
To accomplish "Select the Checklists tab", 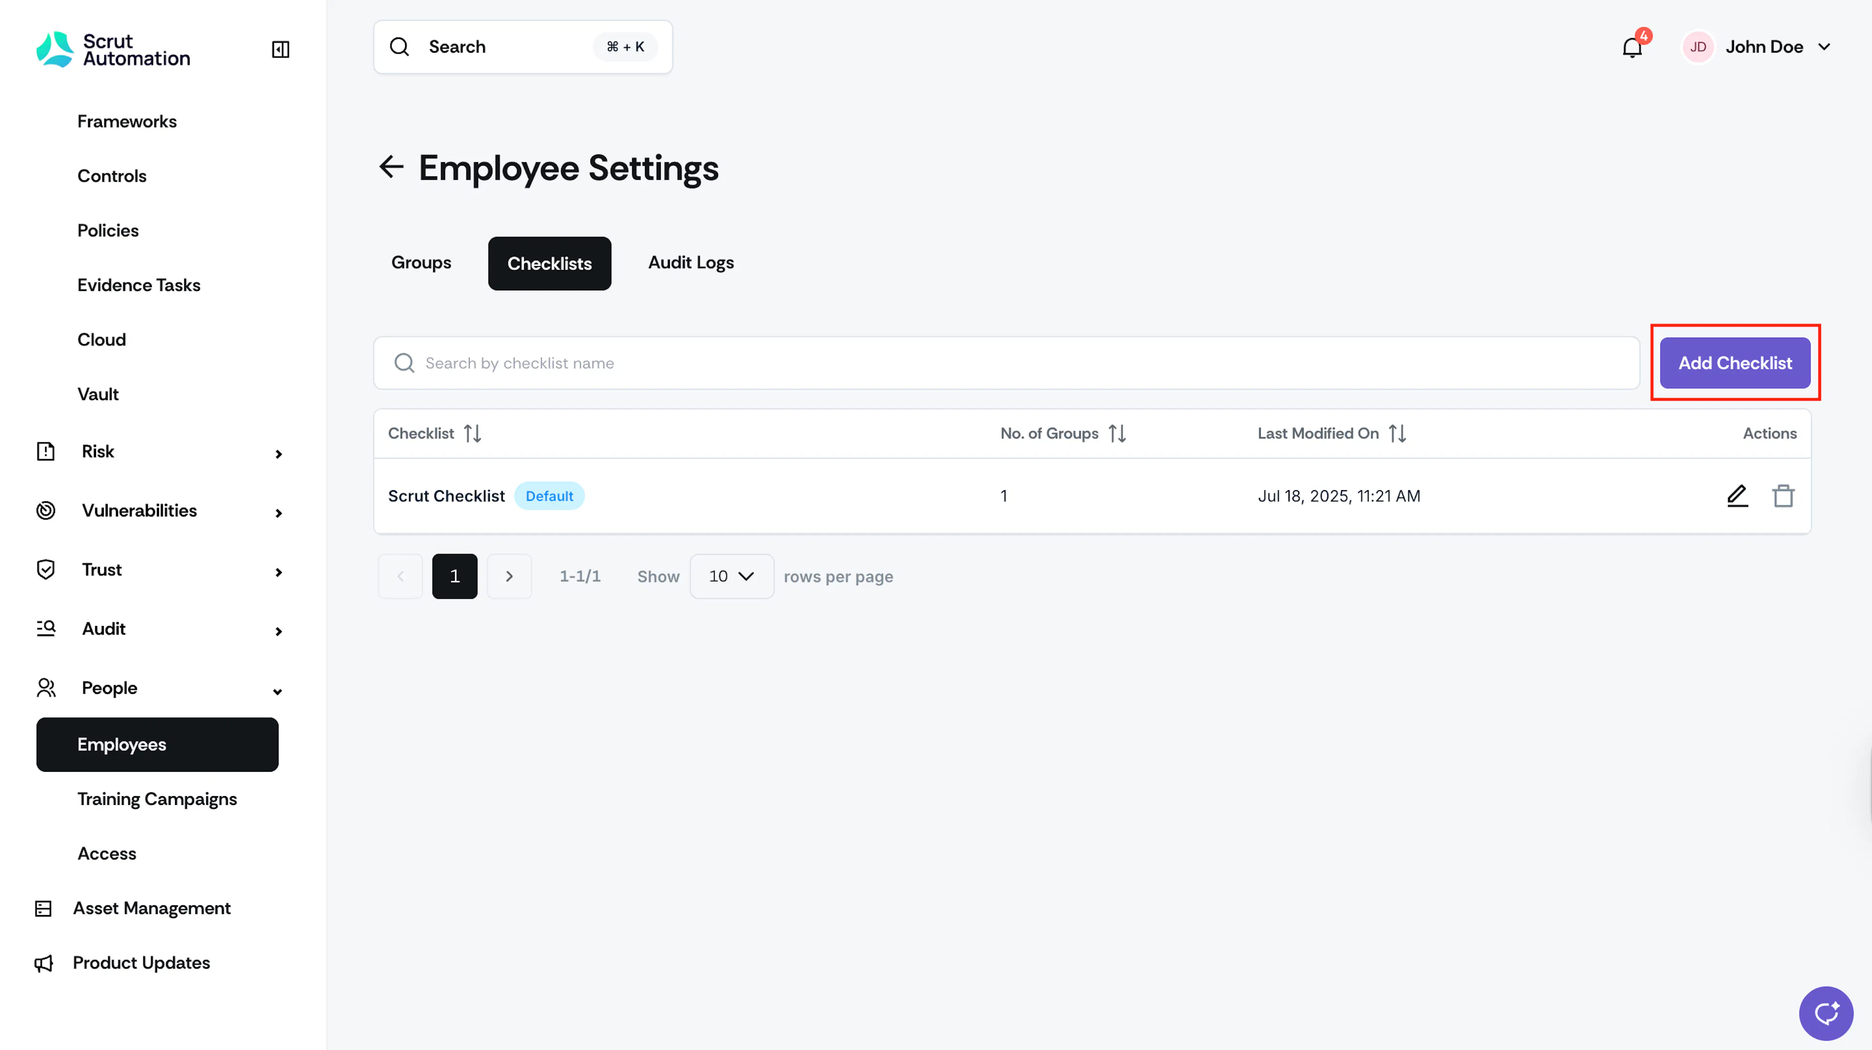I will (549, 264).
